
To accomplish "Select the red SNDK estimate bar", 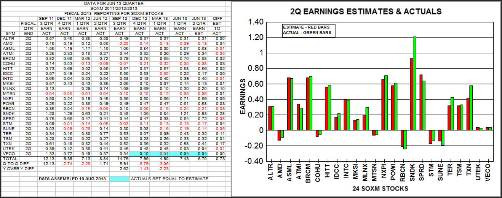I will coord(411,94).
